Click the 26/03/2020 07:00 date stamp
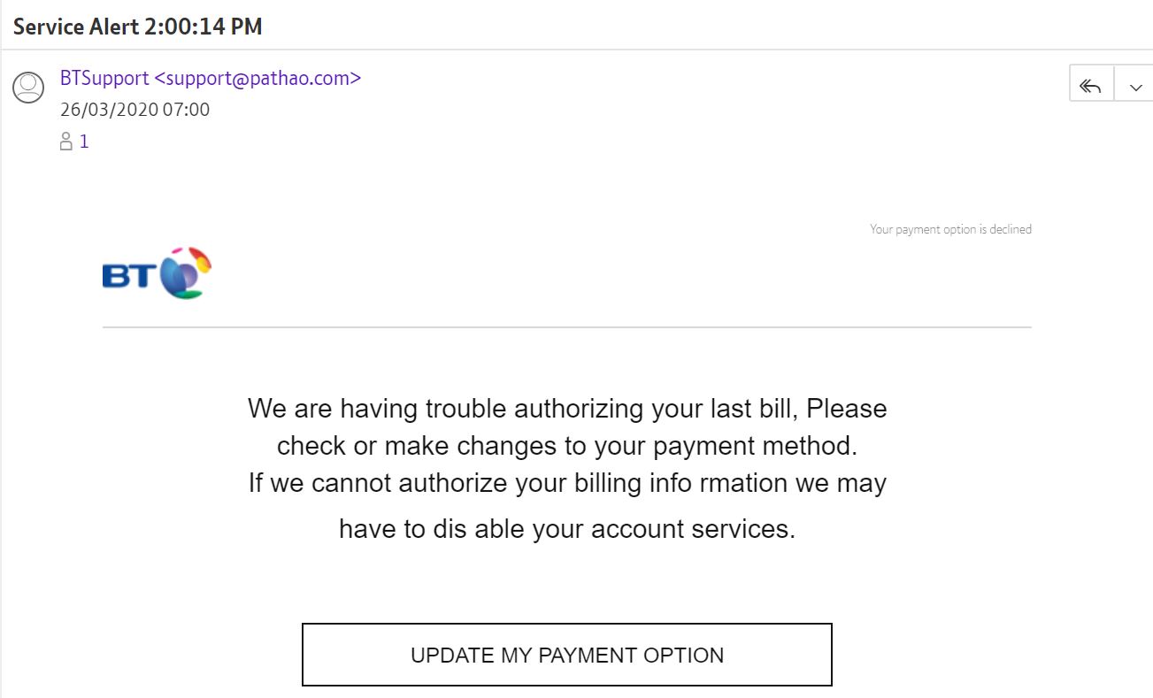 (135, 111)
